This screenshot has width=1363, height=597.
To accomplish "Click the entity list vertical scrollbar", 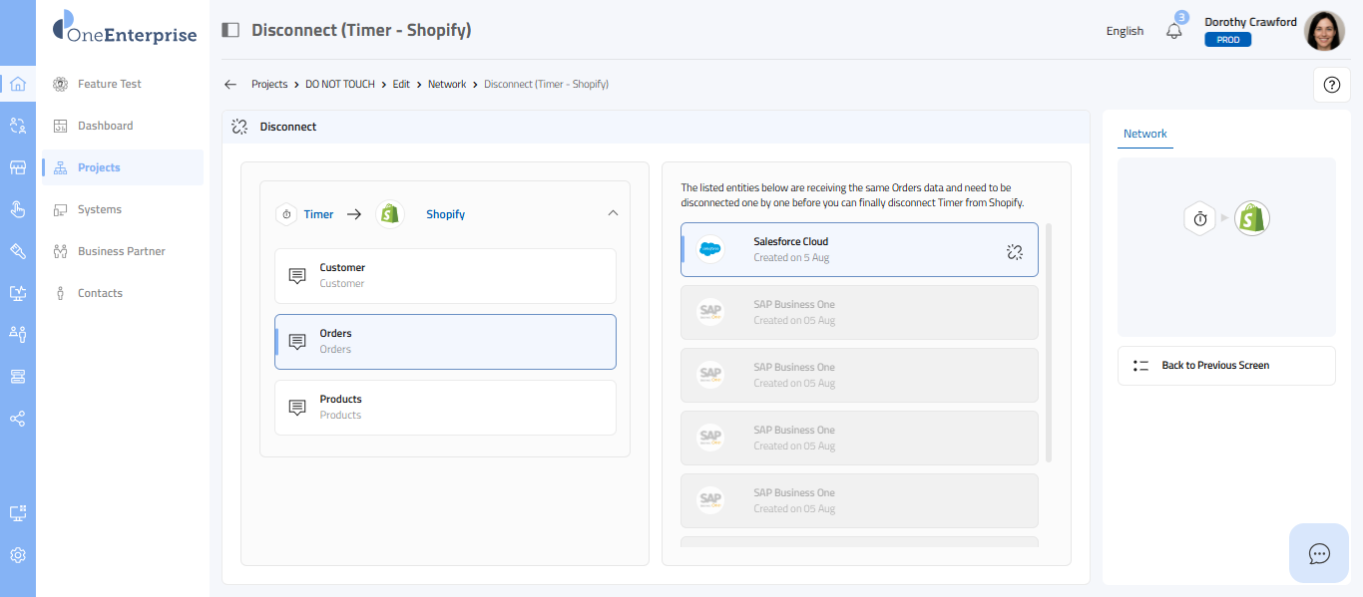I will tap(1049, 343).
